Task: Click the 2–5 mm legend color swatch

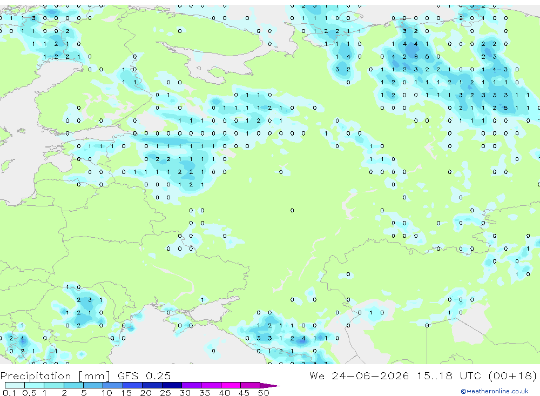Action: click(x=73, y=385)
